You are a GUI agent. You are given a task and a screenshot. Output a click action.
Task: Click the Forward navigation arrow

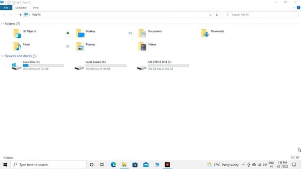11,15
